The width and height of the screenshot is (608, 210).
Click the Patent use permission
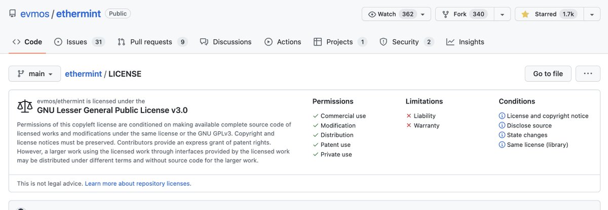[x=335, y=145]
